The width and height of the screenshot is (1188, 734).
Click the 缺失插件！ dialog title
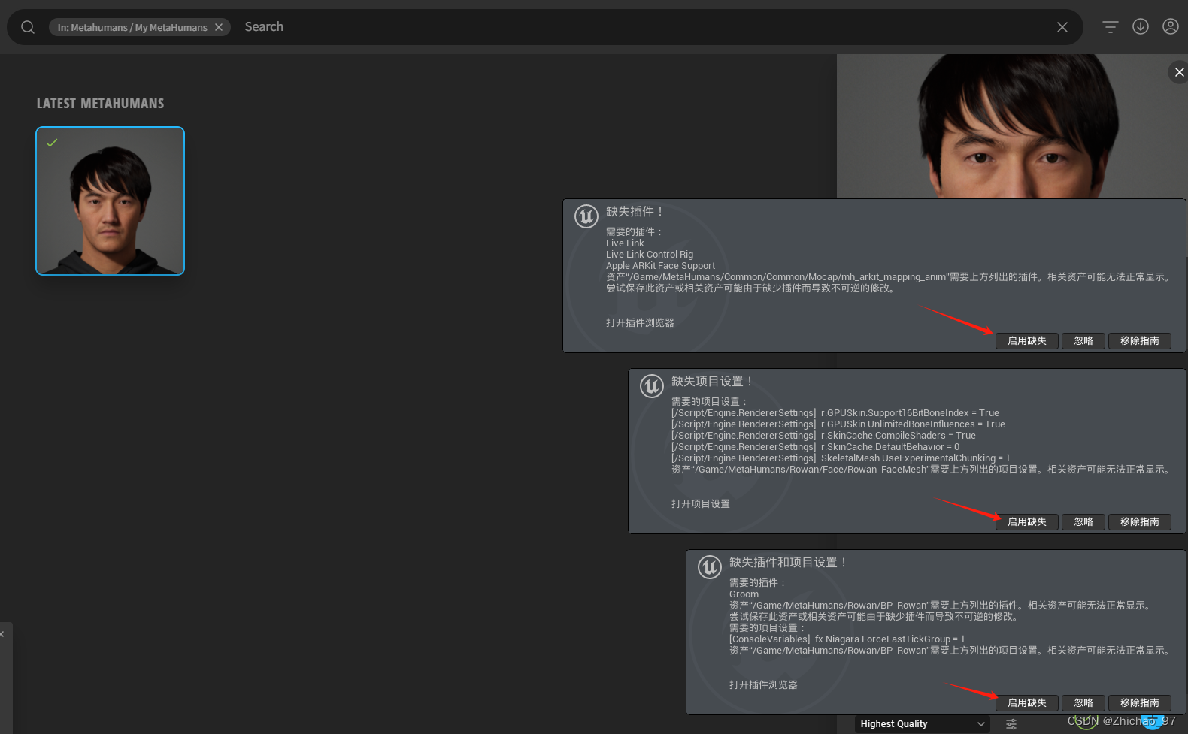[x=635, y=212]
